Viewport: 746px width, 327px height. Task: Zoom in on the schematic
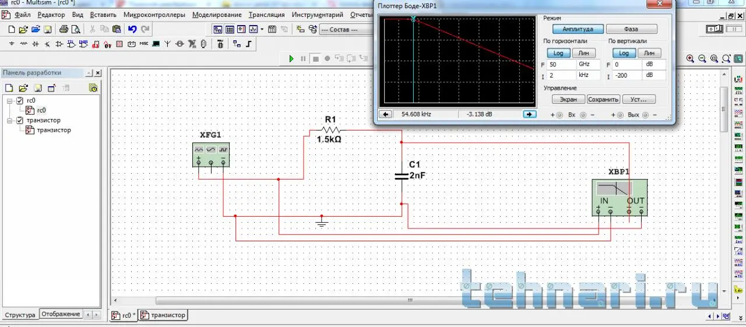point(690,58)
